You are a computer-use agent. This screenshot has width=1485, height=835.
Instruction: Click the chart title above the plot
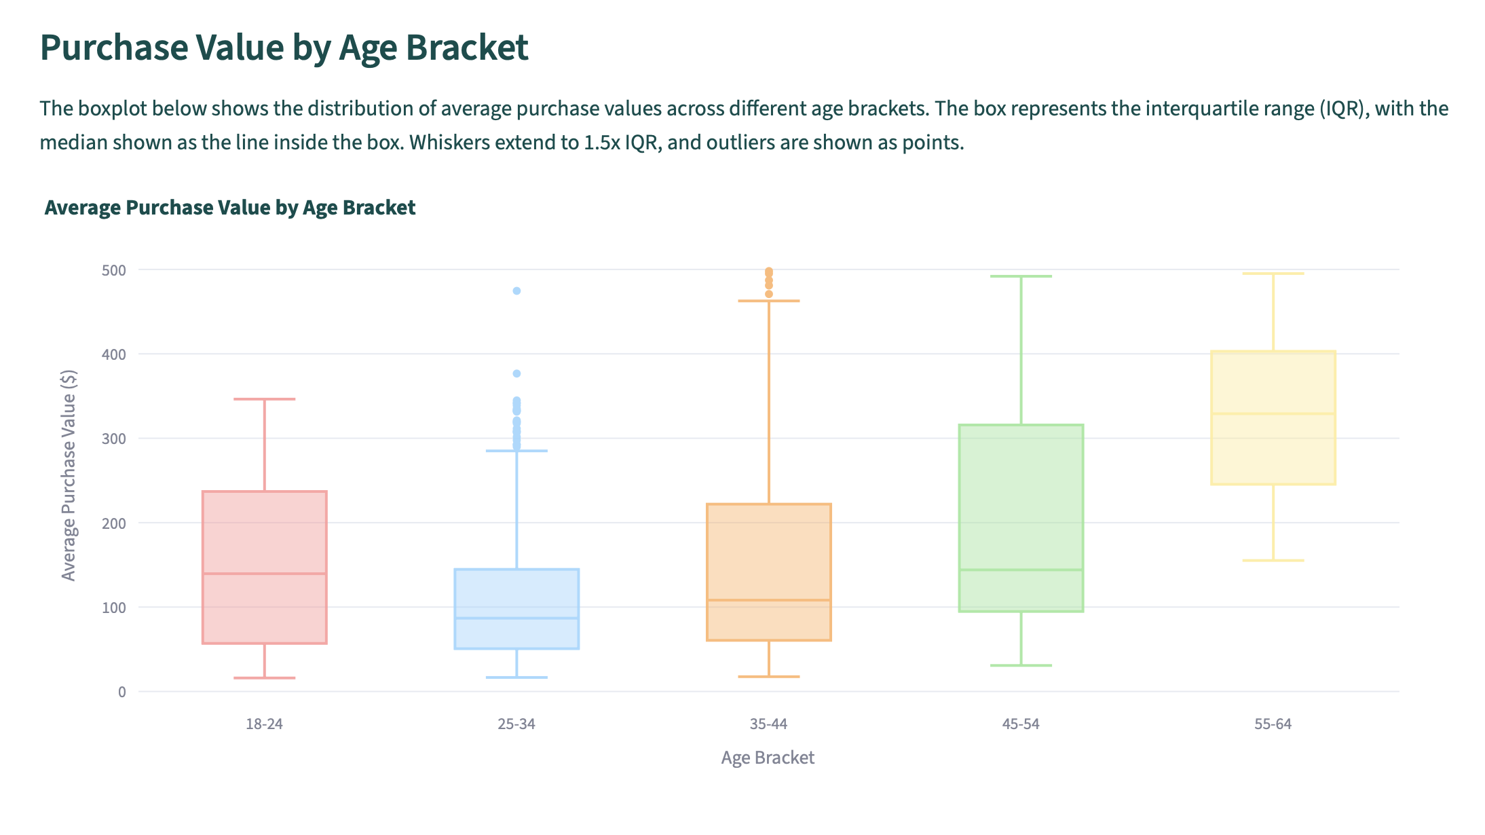pos(230,208)
